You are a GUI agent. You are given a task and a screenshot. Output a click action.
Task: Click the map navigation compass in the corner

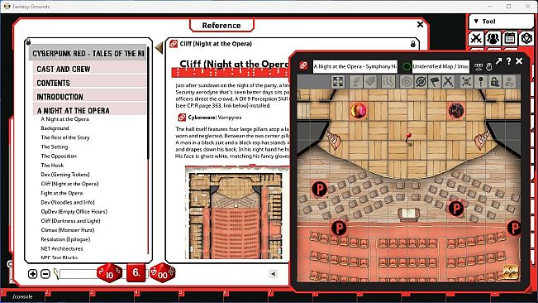[511, 272]
